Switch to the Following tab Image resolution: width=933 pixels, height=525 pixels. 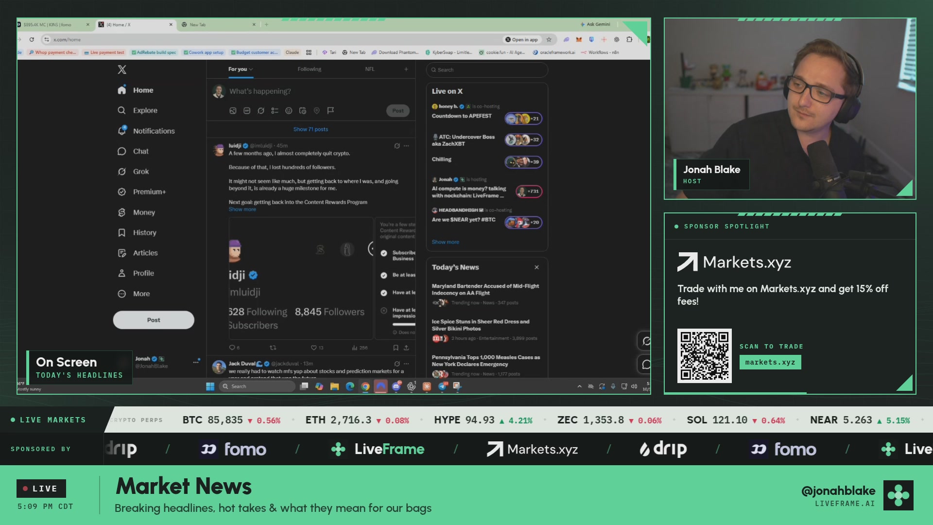click(x=310, y=69)
